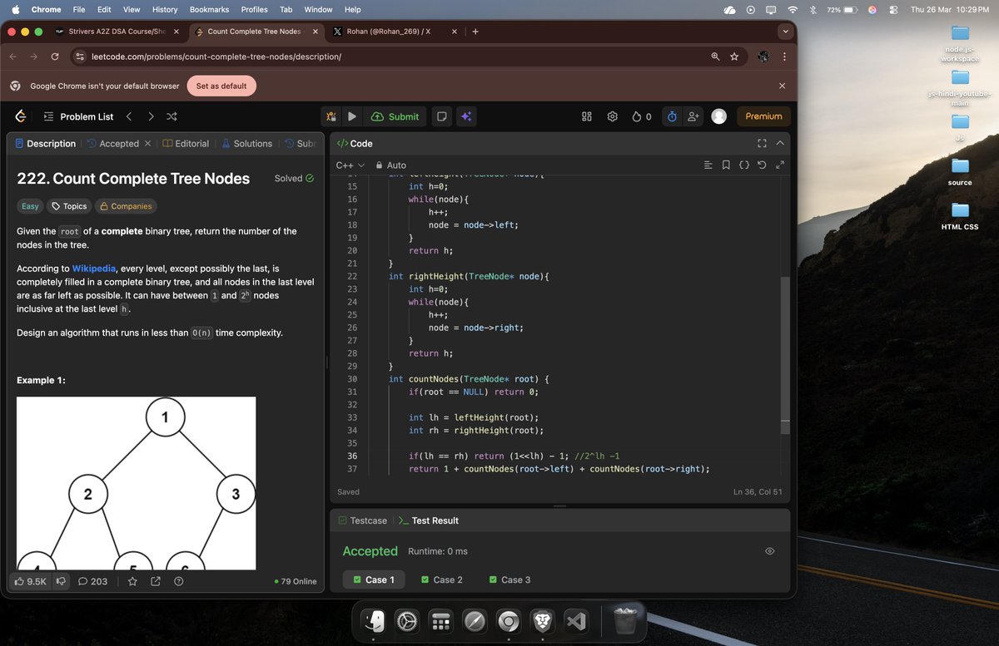Toggle the Auto lock indicator
999x646 pixels.
[391, 165]
